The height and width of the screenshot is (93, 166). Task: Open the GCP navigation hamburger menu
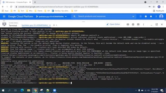click(x=4, y=17)
